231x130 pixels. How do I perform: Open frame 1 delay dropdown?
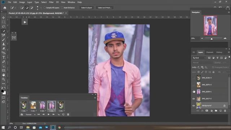click(x=27, y=111)
